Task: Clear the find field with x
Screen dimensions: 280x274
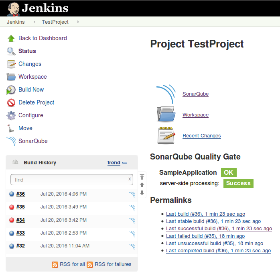Action: pyautogui.click(x=130, y=179)
